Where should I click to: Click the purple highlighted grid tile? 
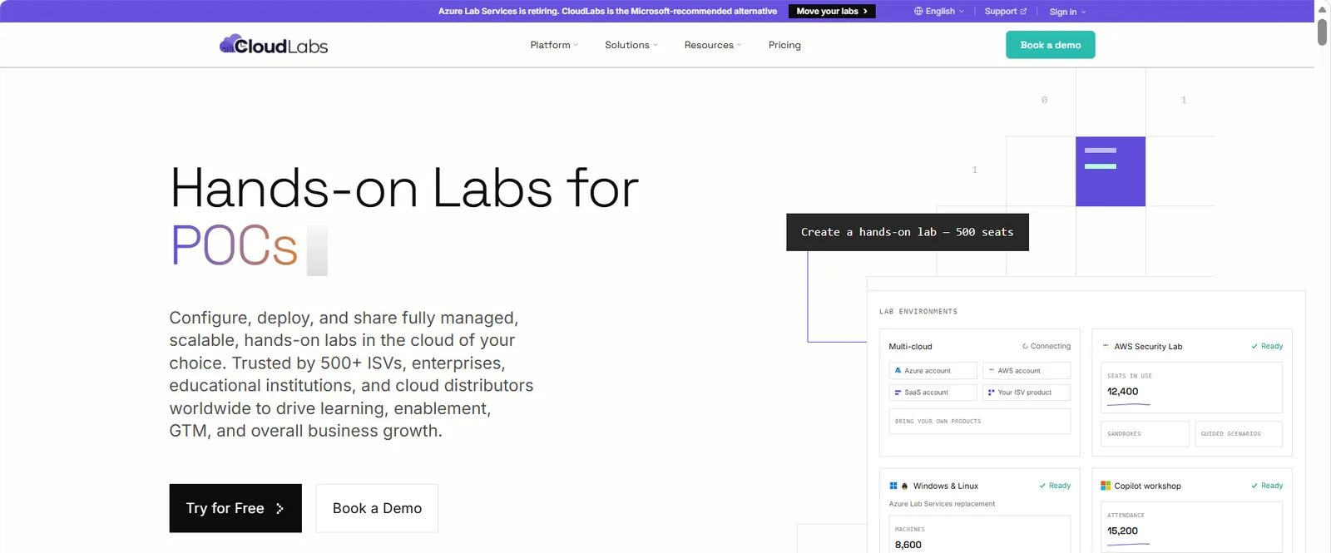tap(1111, 171)
